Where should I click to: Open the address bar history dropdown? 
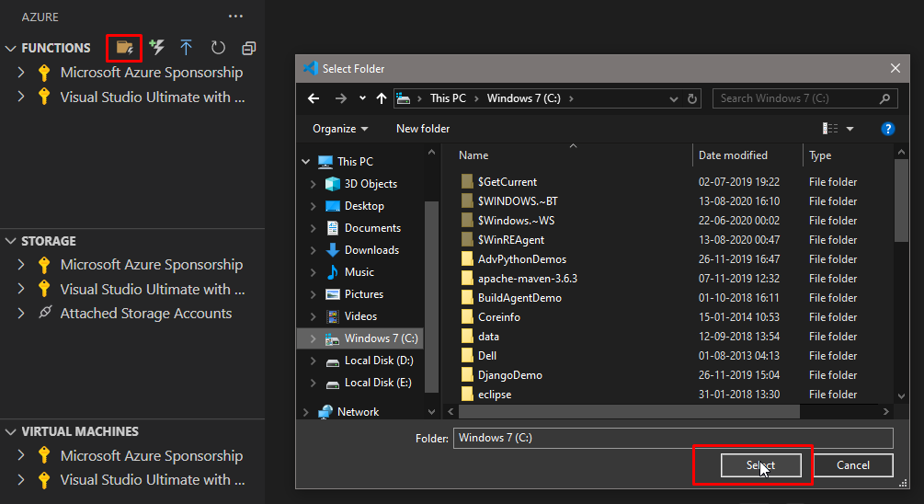click(x=674, y=99)
